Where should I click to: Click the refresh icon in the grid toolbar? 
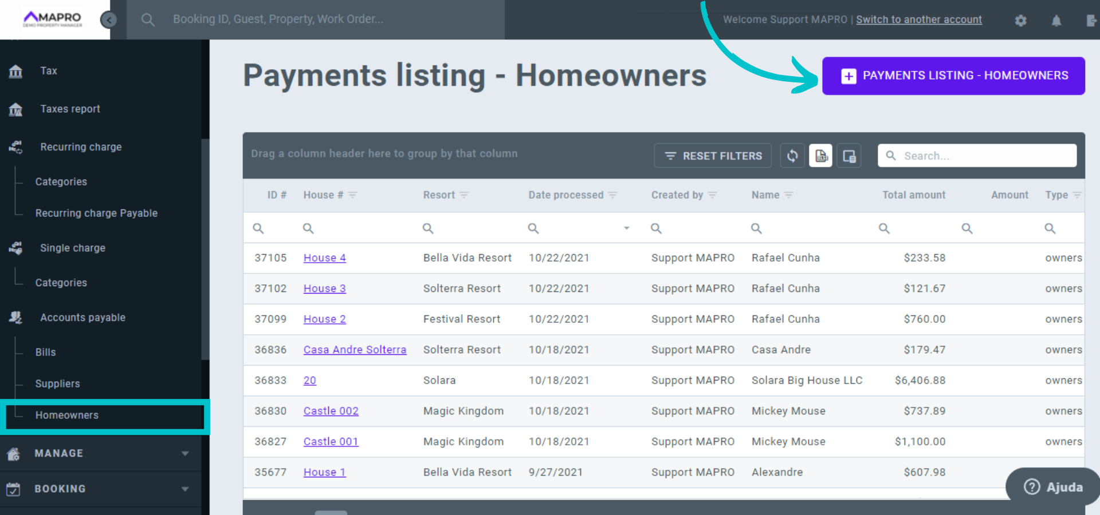792,156
